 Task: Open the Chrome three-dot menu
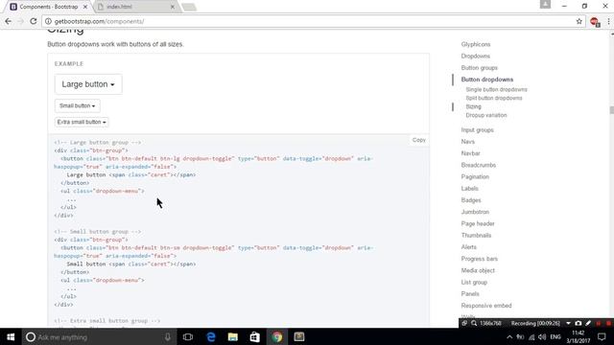click(x=608, y=21)
